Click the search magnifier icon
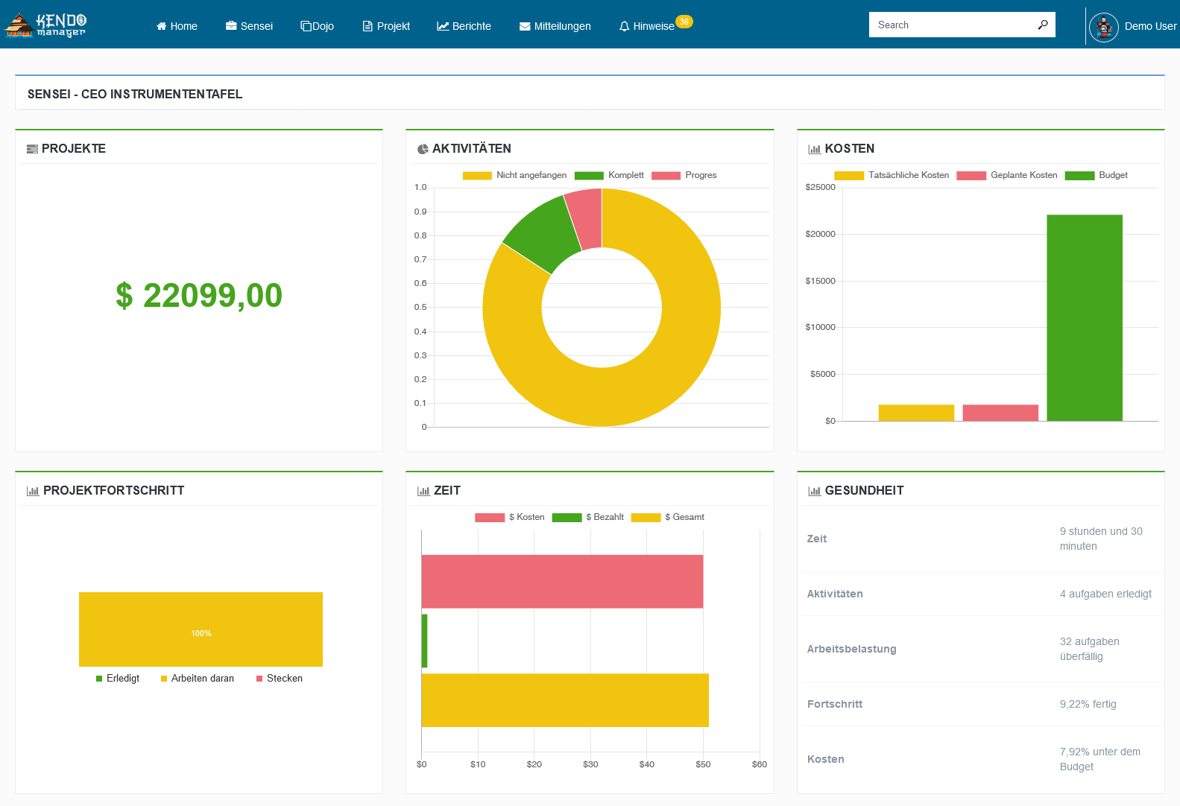This screenshot has width=1180, height=806. (x=1043, y=25)
